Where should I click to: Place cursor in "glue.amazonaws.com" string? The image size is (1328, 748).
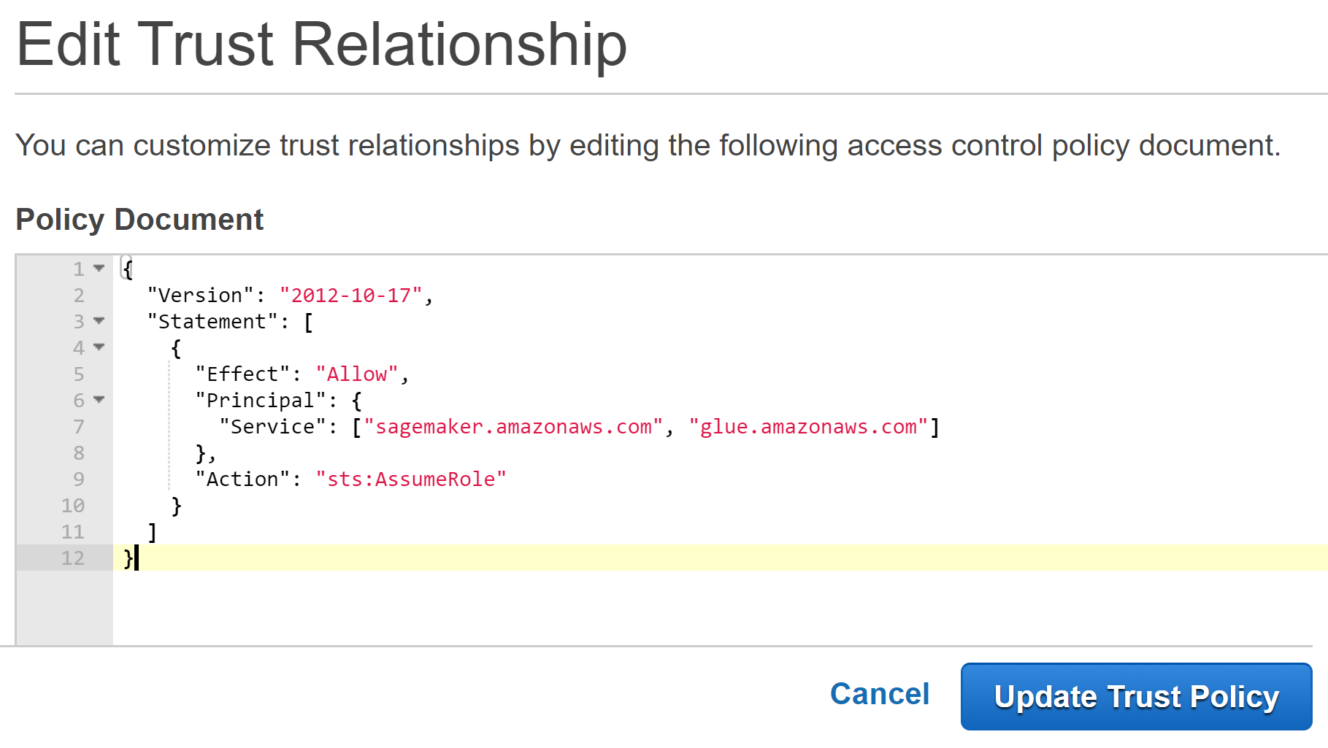point(808,427)
